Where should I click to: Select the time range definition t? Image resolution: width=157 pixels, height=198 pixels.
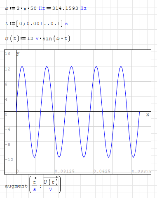[36, 24]
